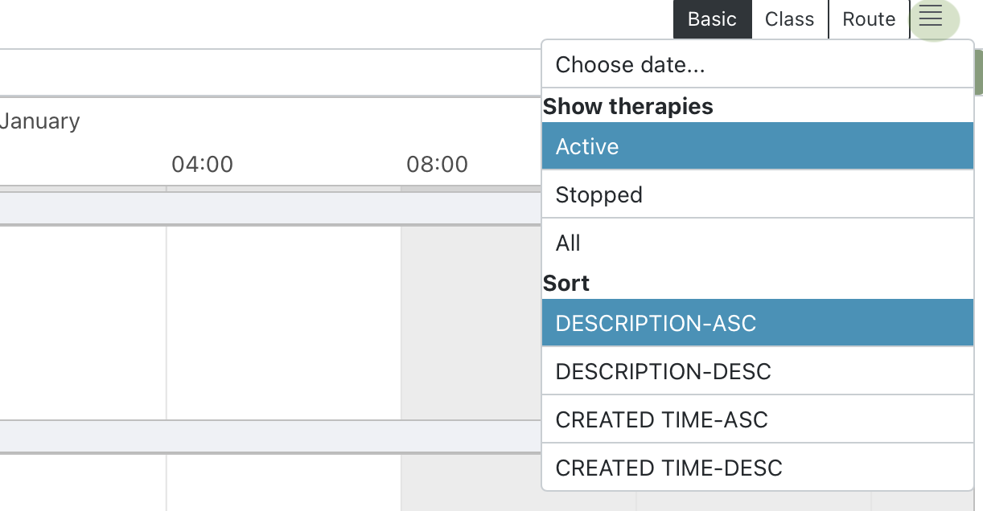Viewport: 983px width, 511px height.
Task: Click the empty timeline cell before 04:00
Action: pyautogui.click(x=80, y=321)
